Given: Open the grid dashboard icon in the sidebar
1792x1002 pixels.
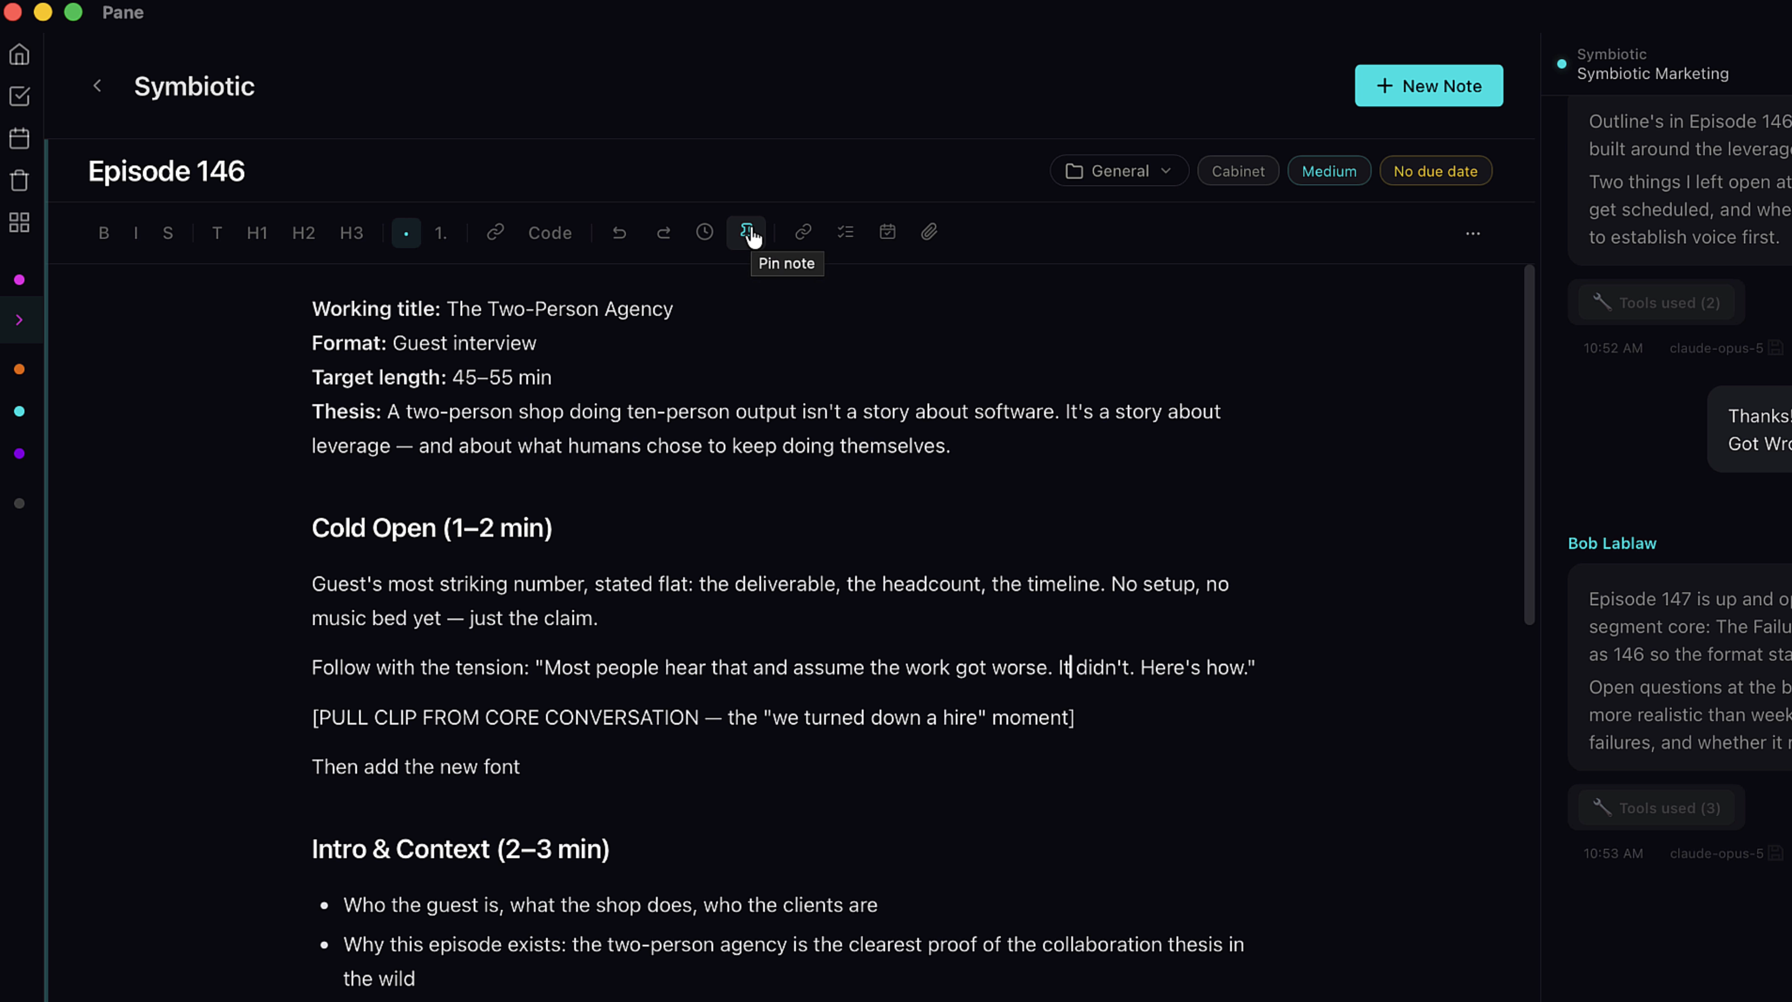Looking at the screenshot, I should (19, 223).
